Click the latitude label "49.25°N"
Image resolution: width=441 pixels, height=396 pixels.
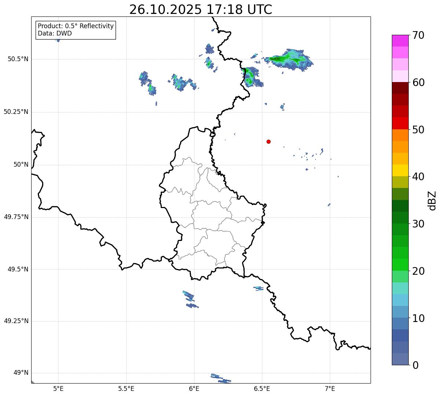16,321
